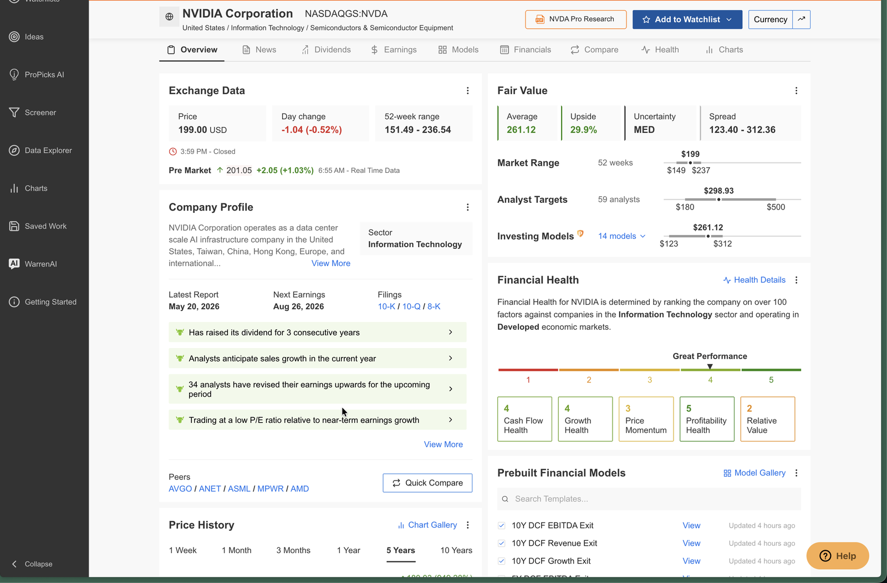Switch to the Dividends tab
The height and width of the screenshot is (583, 887).
coord(326,49)
